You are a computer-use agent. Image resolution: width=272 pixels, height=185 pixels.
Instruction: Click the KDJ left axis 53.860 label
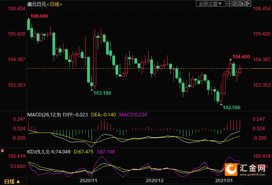[x=18, y=166]
